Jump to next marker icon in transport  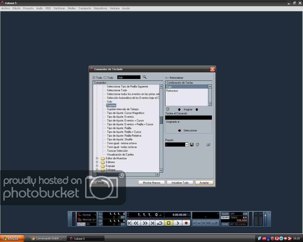(208, 223)
